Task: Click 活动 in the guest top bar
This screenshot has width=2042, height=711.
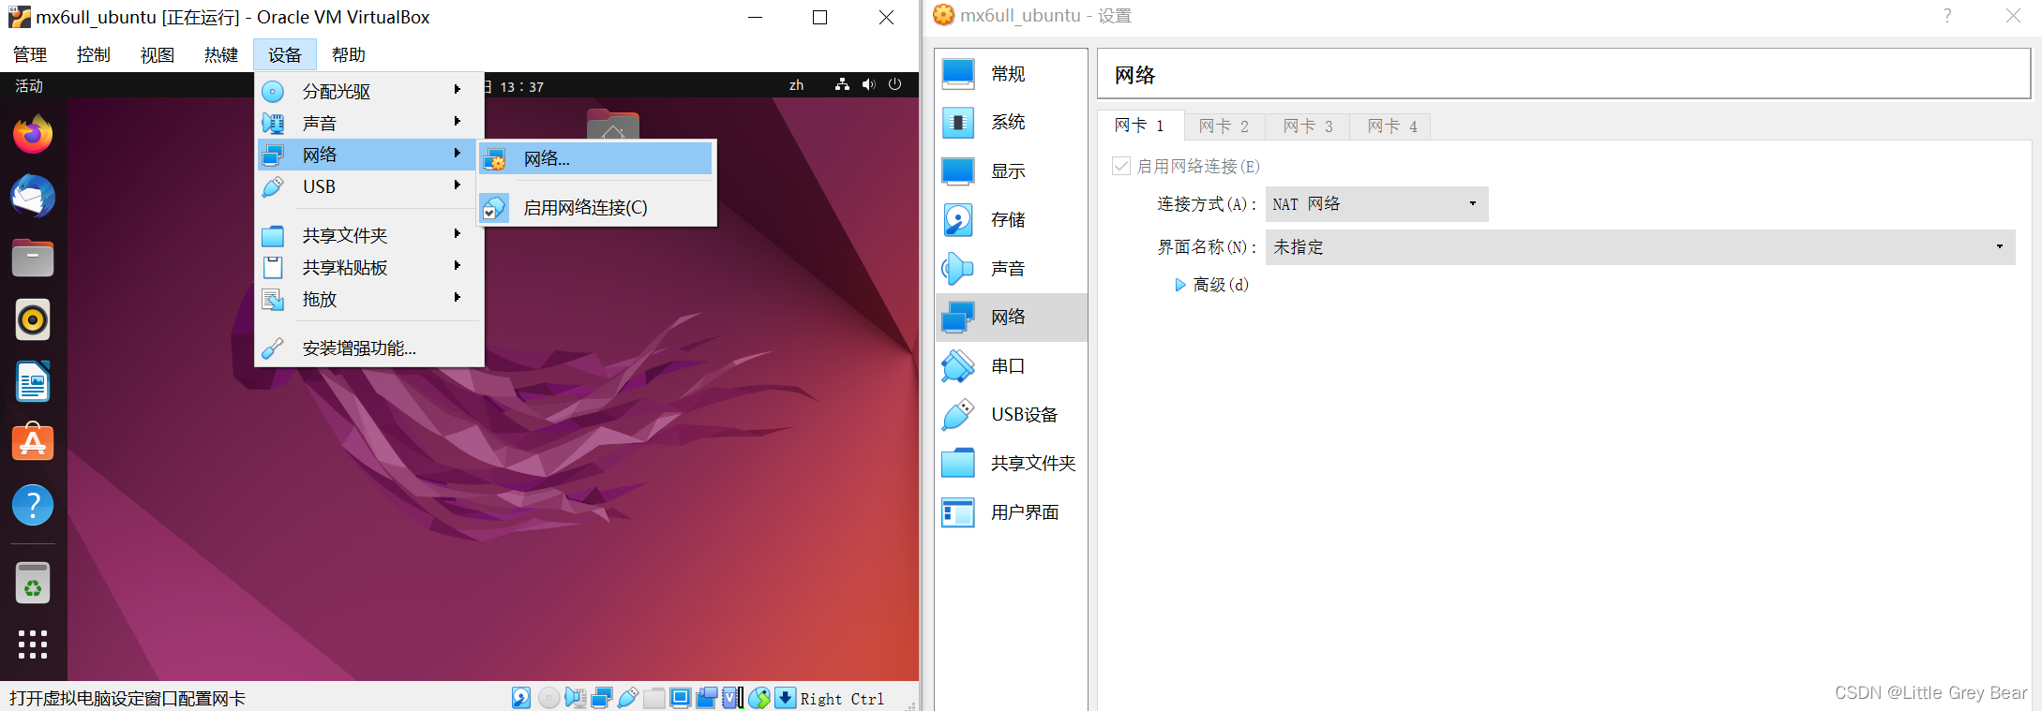Action: (x=29, y=86)
